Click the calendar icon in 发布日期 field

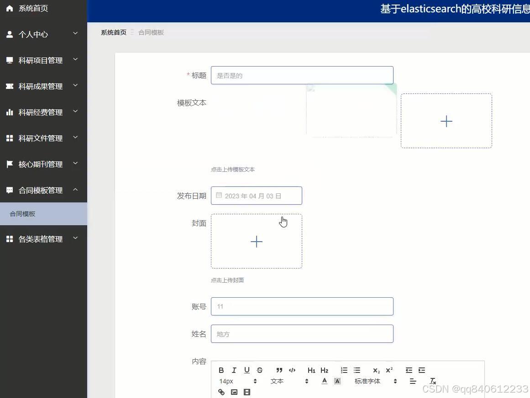219,196
